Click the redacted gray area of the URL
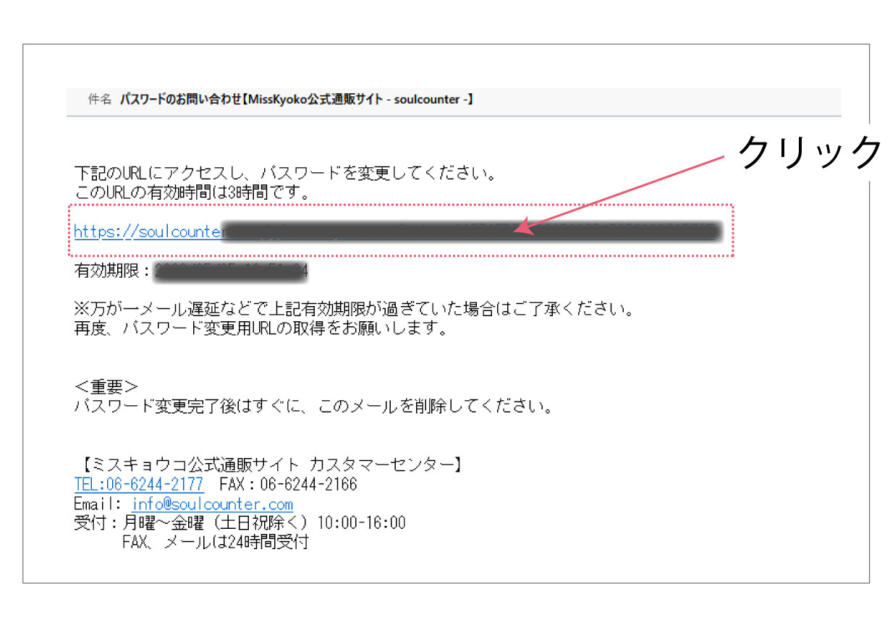This screenshot has height=628, width=890. coord(470,232)
